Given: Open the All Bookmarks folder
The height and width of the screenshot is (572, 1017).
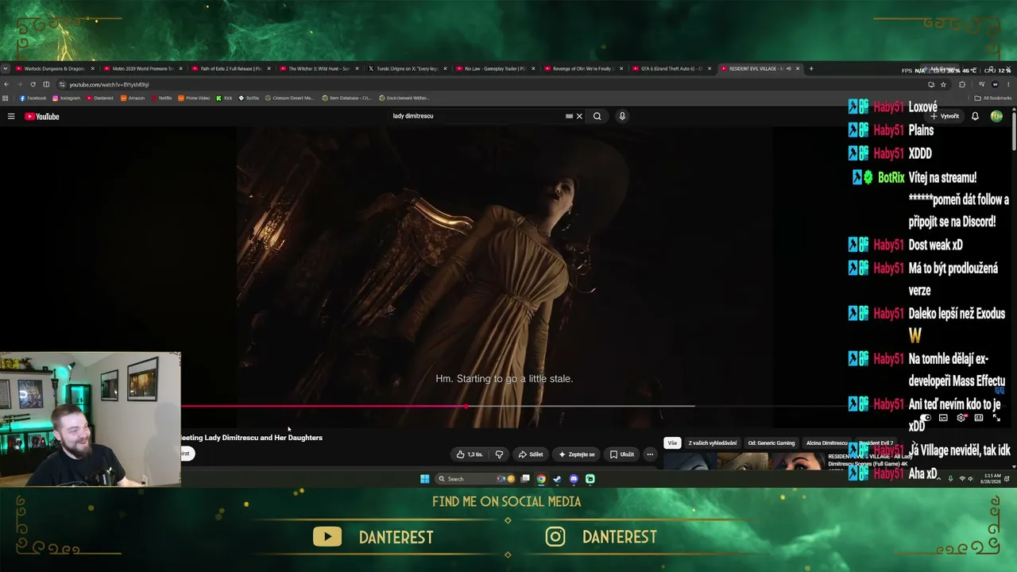Looking at the screenshot, I should click(x=993, y=99).
